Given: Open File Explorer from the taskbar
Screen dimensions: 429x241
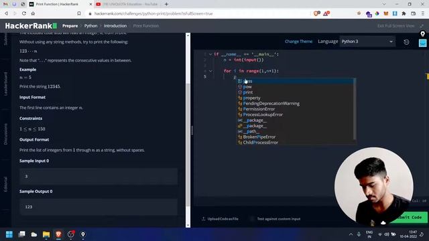Looking at the screenshot, I should coord(46,234).
